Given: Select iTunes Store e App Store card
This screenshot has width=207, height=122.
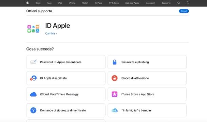Looking at the screenshot, I should pos(147,94).
